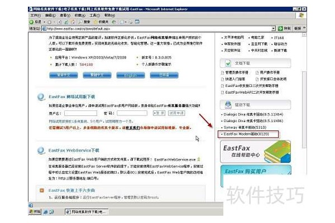Viewport: 335px width, 223px height.
Task: Click the 太平洋电脑网 site link
Action: pos(234,37)
